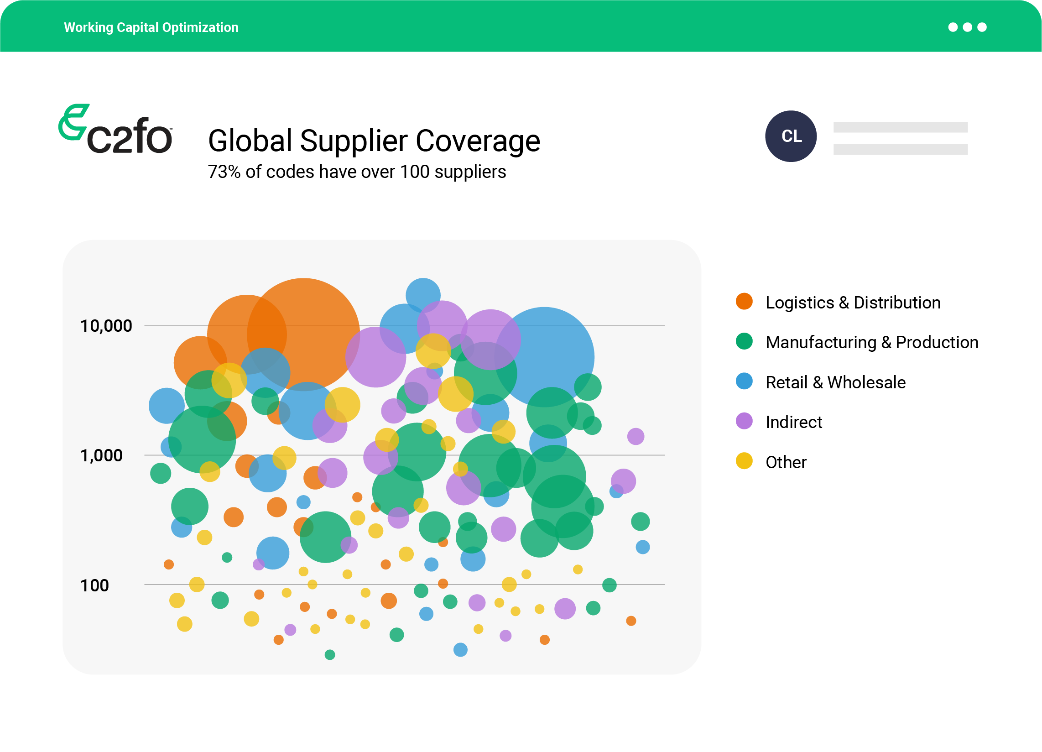Screen dimensions: 1042x752
Task: Click the yellow Other legend dot
Action: click(744, 461)
